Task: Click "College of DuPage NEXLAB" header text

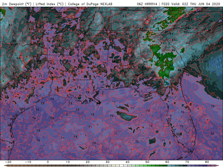Action: click(90, 4)
